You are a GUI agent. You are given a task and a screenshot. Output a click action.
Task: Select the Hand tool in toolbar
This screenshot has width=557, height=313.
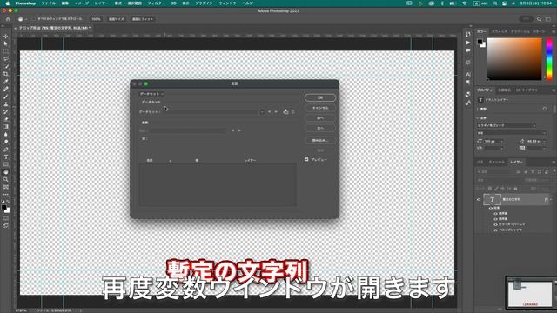coord(6,172)
